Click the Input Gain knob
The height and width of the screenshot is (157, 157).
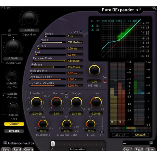[x=29, y=18]
